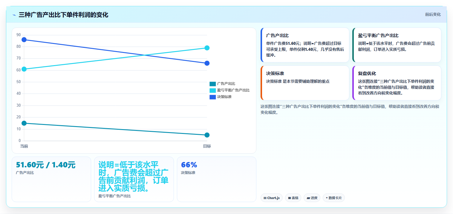Click the large 说明=低于该水平时 stat text

pyautogui.click(x=133, y=177)
